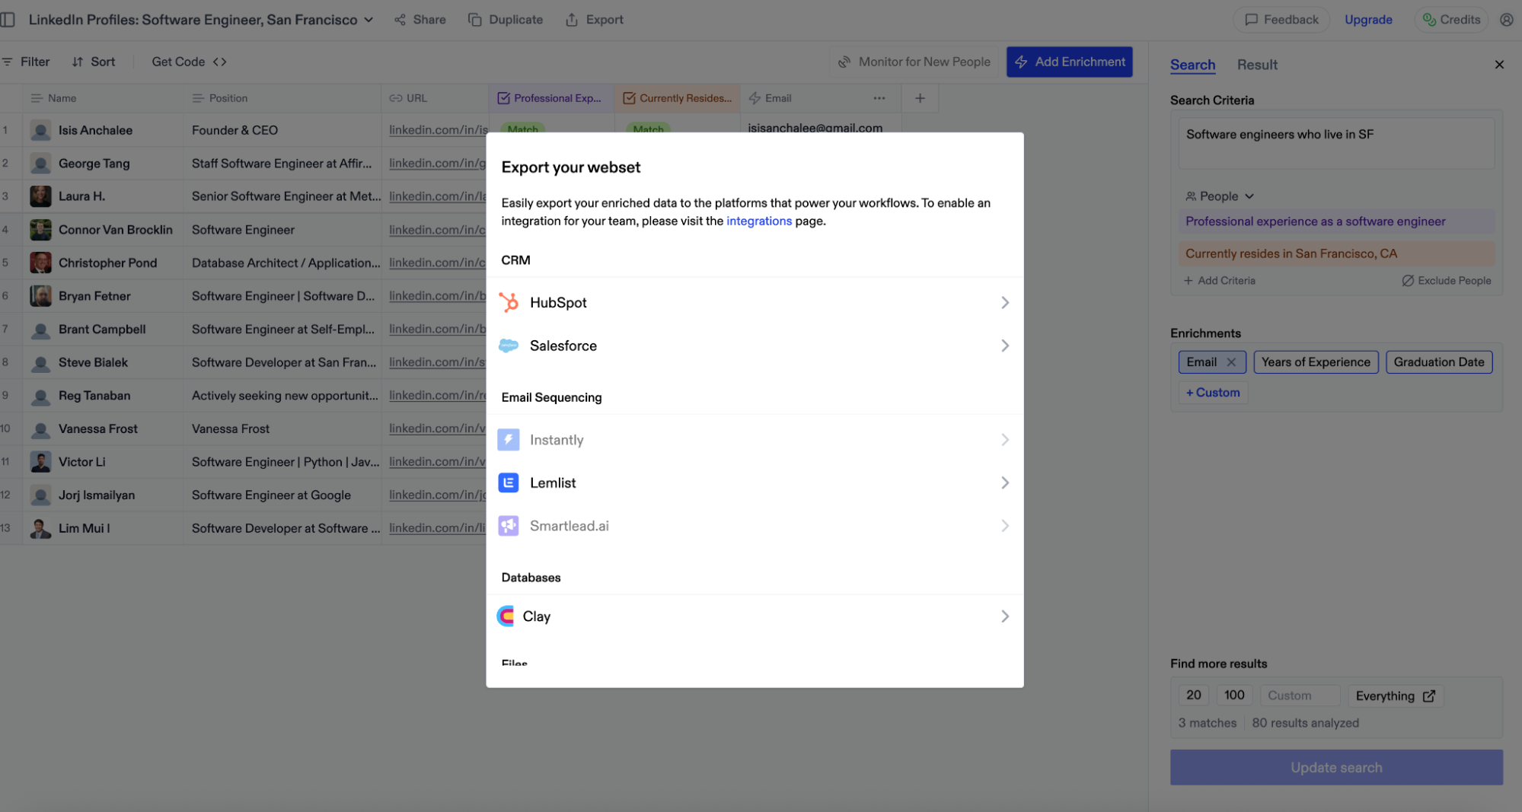
Task: Select the Professional Exp... column header
Action: point(551,98)
